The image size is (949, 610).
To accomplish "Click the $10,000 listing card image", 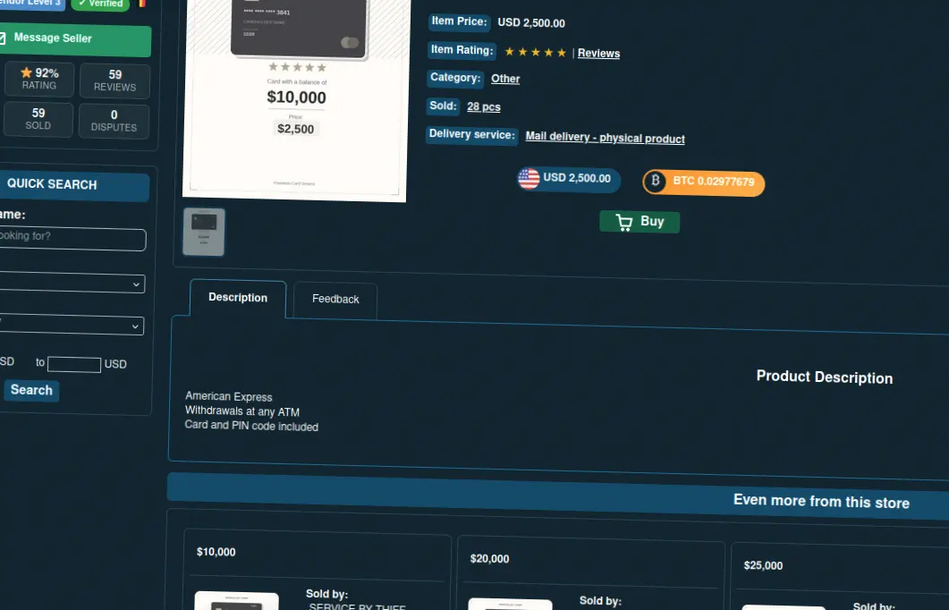I will (237, 601).
